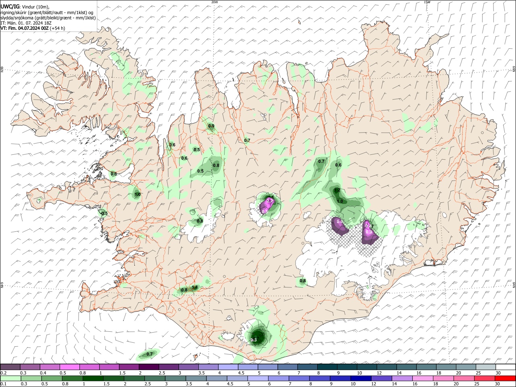Click the '30' label on the rain legend row

coord(497,384)
